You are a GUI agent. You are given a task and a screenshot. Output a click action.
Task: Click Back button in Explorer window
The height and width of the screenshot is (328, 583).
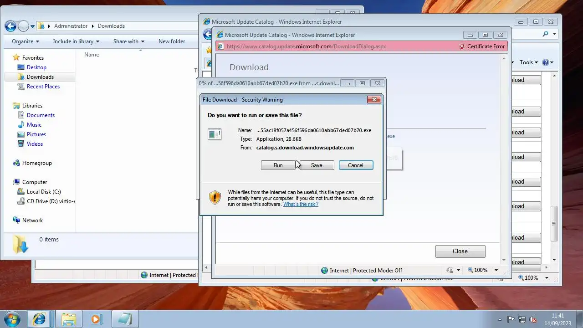(x=10, y=26)
